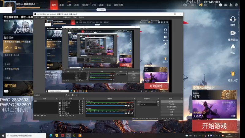Viewport: 245px width, 138px height.
Task: Open scene transition type dropdown
Action: 146,102
